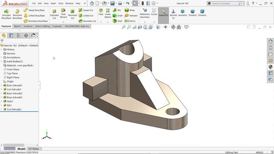Open Hole Wizard

[x=63, y=13]
